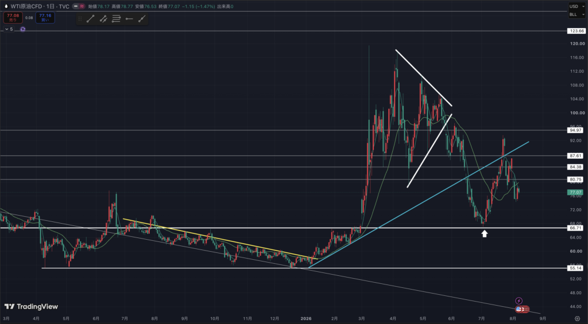
Task: Select the ray line tool in favorites bar
Action: point(142,19)
